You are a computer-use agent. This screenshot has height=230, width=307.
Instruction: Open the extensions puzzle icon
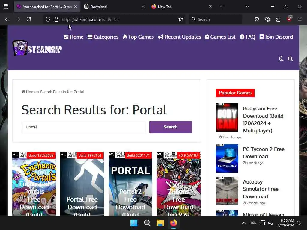pos(278,19)
